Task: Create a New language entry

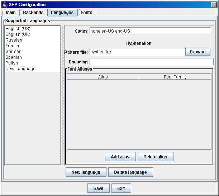Action: click(x=86, y=172)
